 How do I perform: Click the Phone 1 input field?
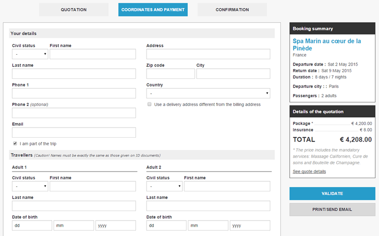click(x=74, y=93)
